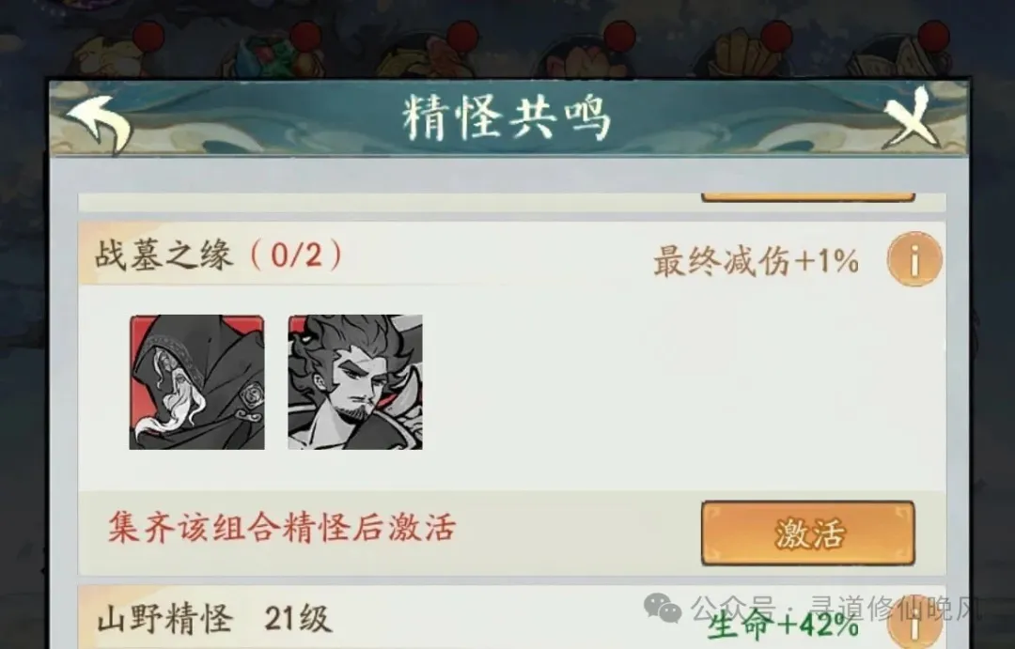The height and width of the screenshot is (649, 1015).
Task: Tap the white back arrow icon
Action: coord(101,124)
